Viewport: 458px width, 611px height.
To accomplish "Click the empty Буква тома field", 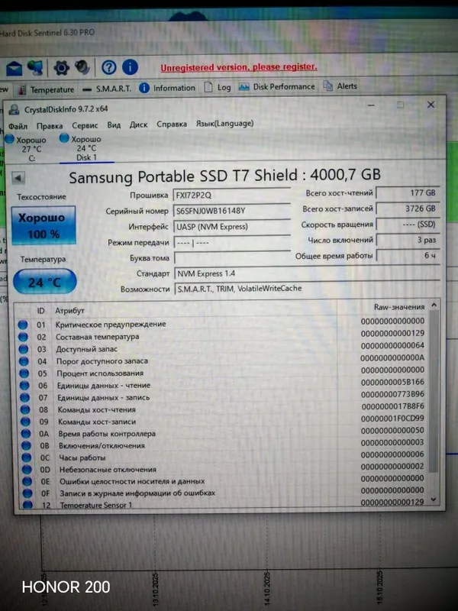I will tap(233, 258).
